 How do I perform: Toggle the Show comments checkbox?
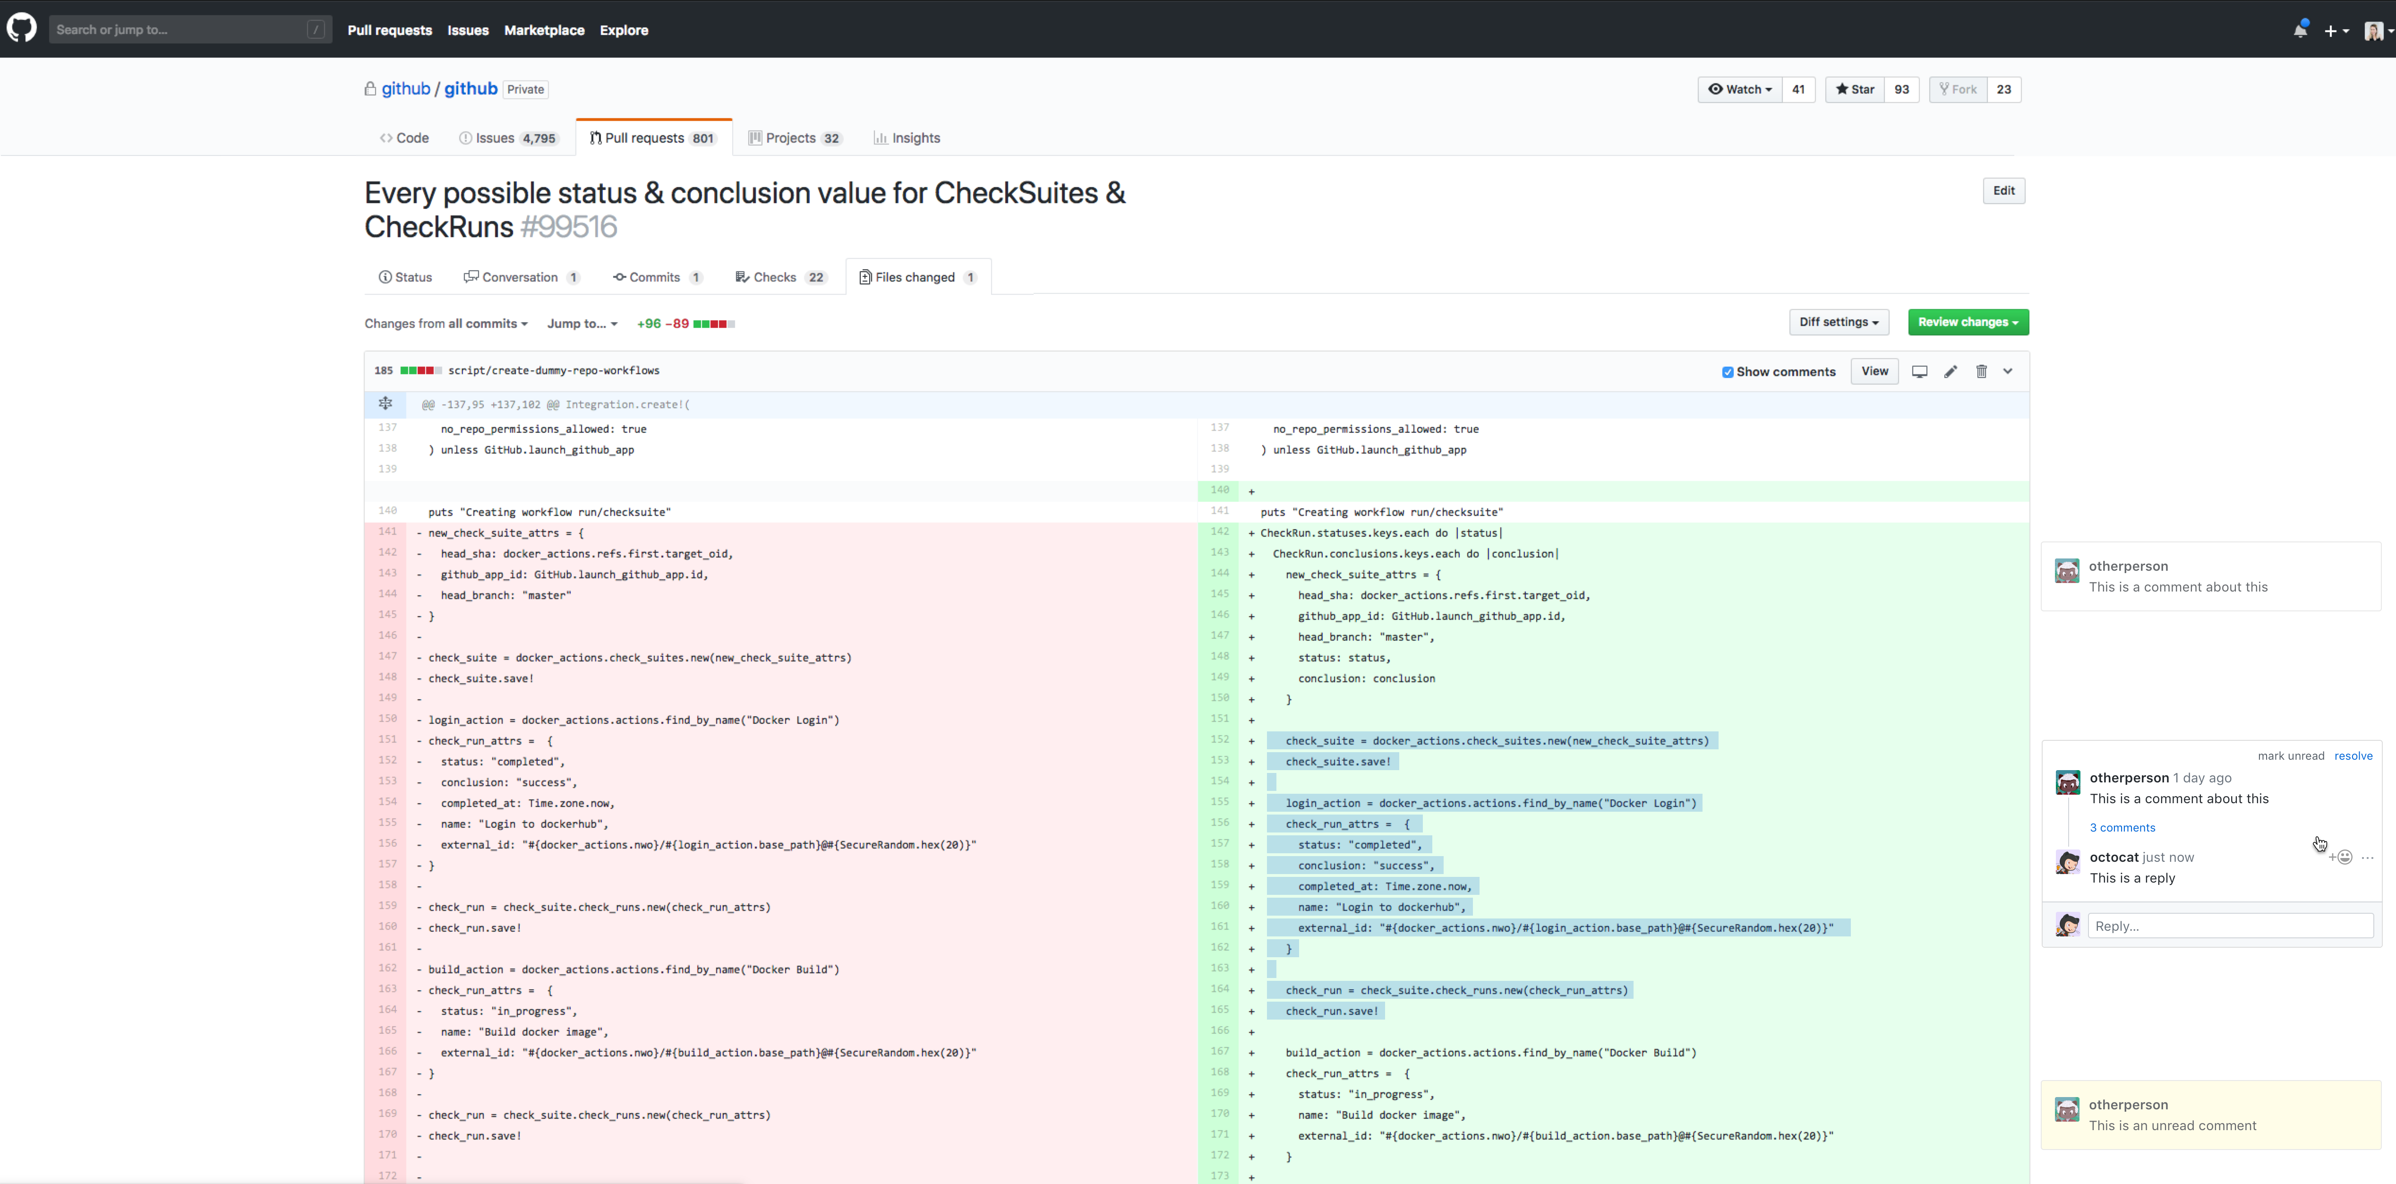(1727, 372)
